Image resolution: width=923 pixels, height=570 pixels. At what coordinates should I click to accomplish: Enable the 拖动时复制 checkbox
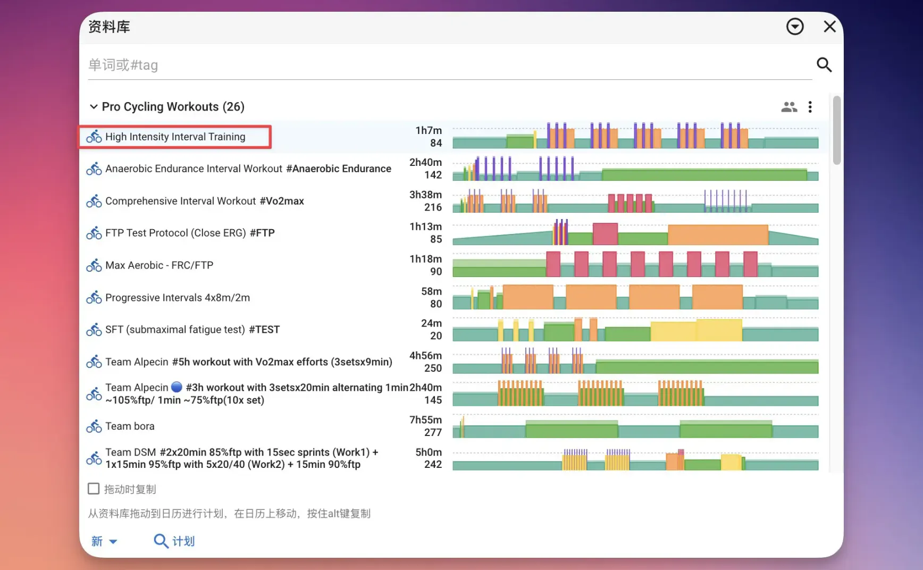94,489
